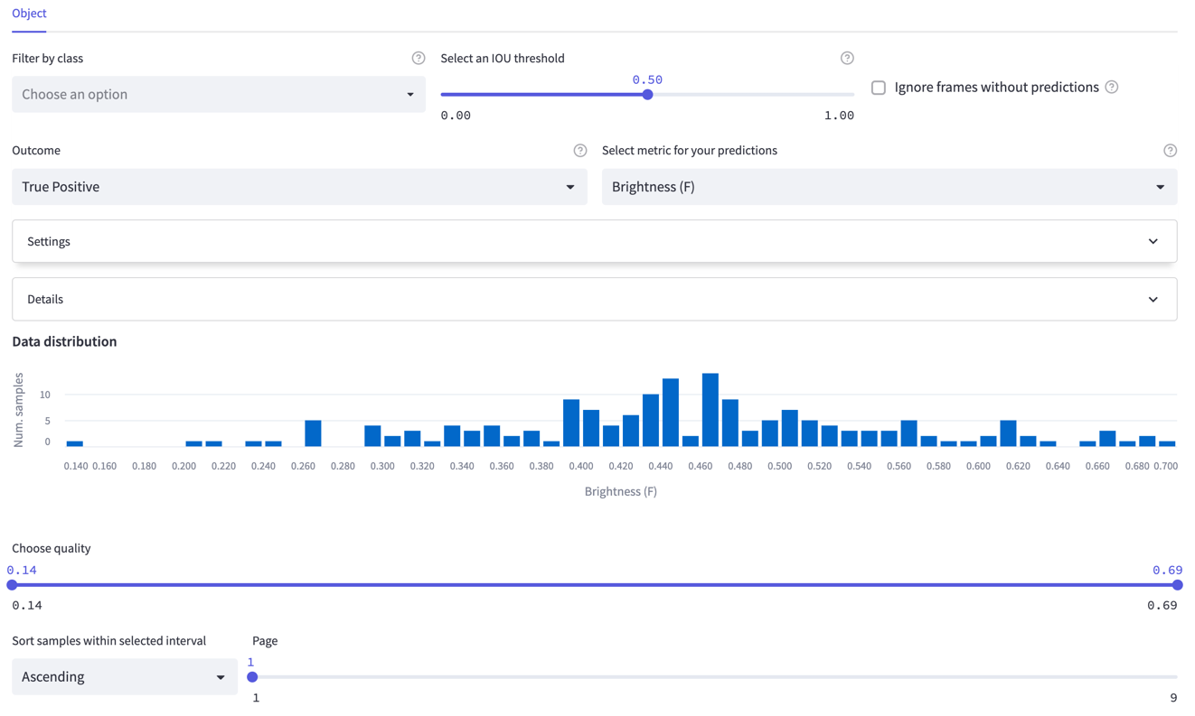Image resolution: width=1195 pixels, height=716 pixels.
Task: Click the Num. samples axis label
Action: click(x=19, y=410)
